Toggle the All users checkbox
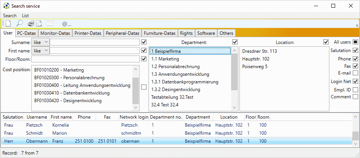The height and width of the screenshot is (158, 360). [x=355, y=42]
